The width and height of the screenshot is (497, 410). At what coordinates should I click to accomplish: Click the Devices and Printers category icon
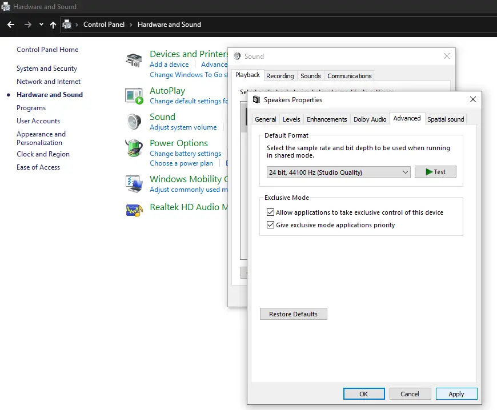pos(134,60)
